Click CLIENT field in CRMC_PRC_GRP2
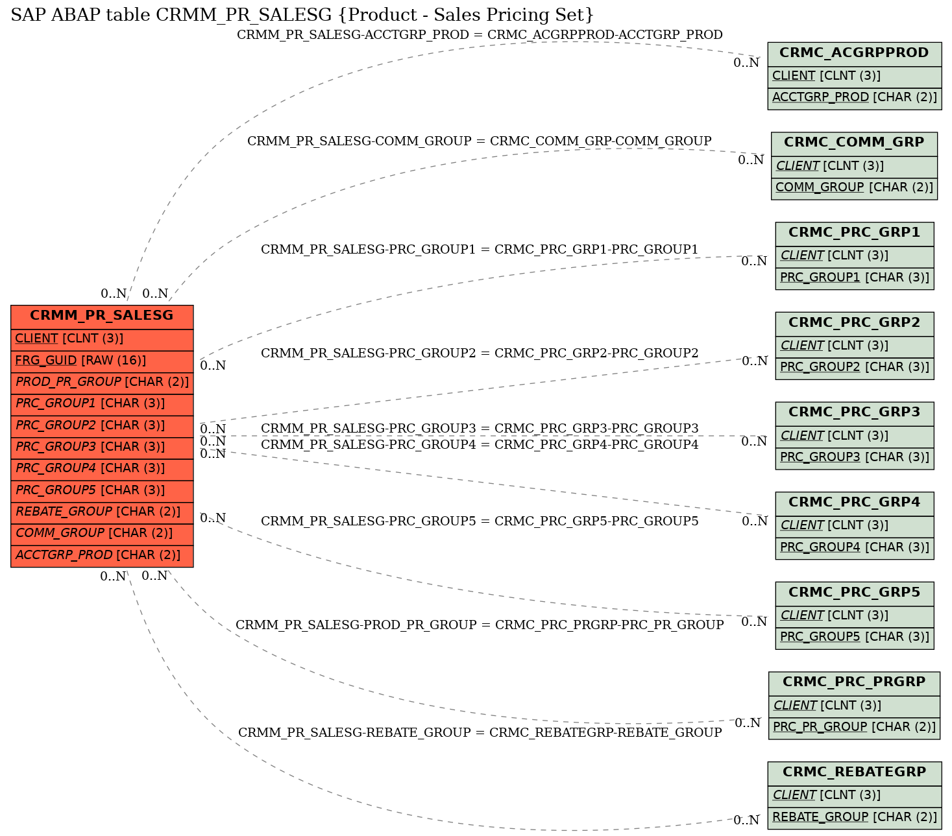 [x=854, y=346]
